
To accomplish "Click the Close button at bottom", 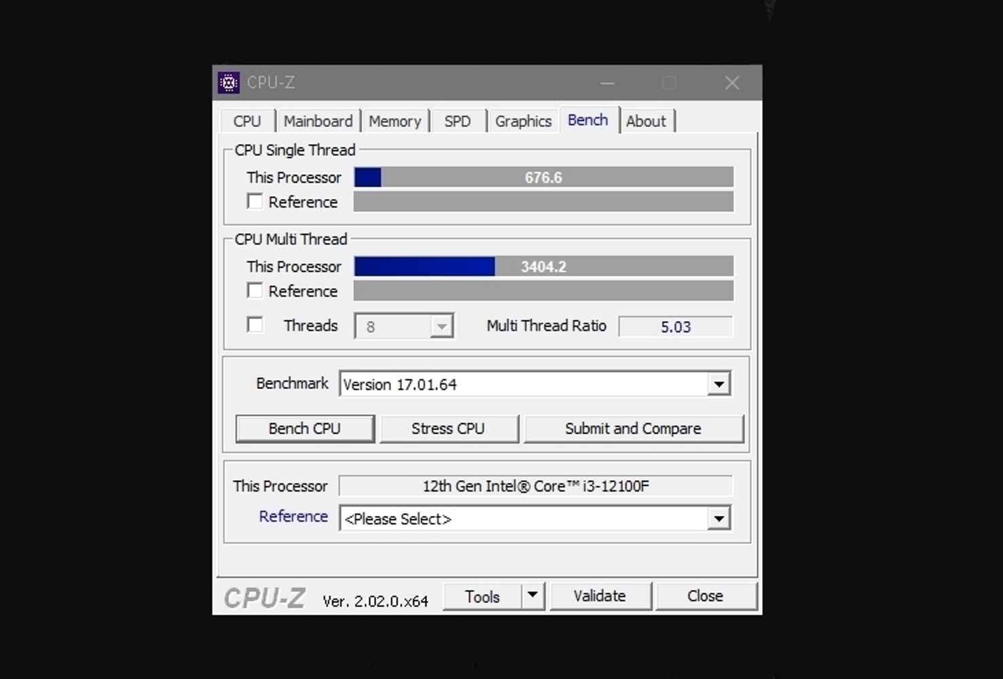I will (706, 596).
